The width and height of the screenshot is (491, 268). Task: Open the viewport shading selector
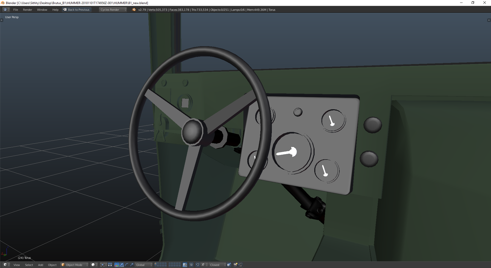point(94,265)
